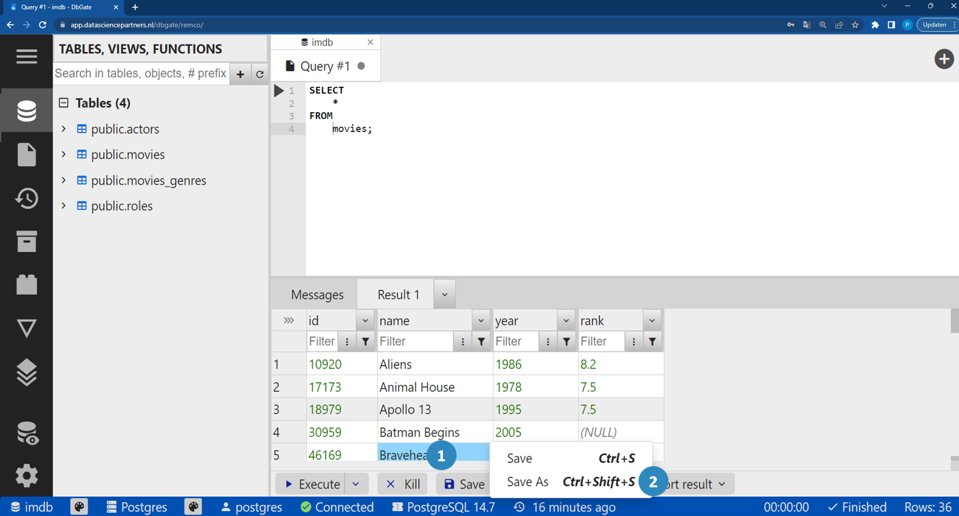Click the name column Filter field
The width and height of the screenshot is (959, 516).
click(x=416, y=341)
